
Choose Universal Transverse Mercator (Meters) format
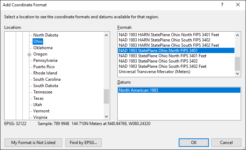click(x=176, y=72)
